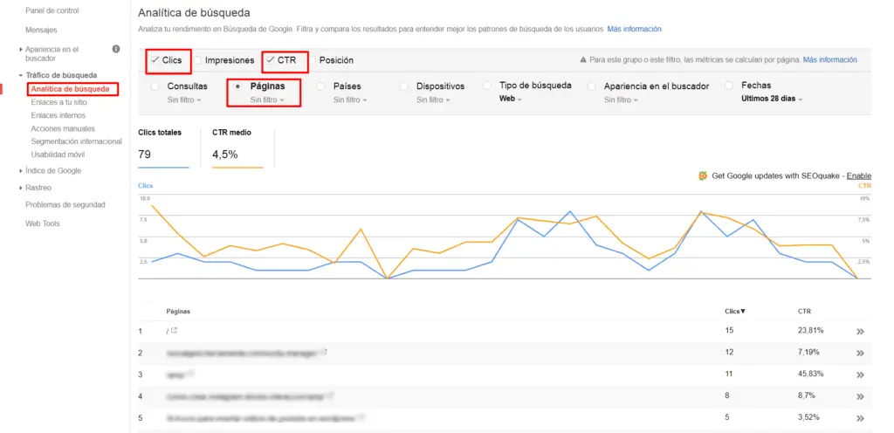
Task: Open the Tipo de búsqueda 'Web' dropdown
Action: 509,100
